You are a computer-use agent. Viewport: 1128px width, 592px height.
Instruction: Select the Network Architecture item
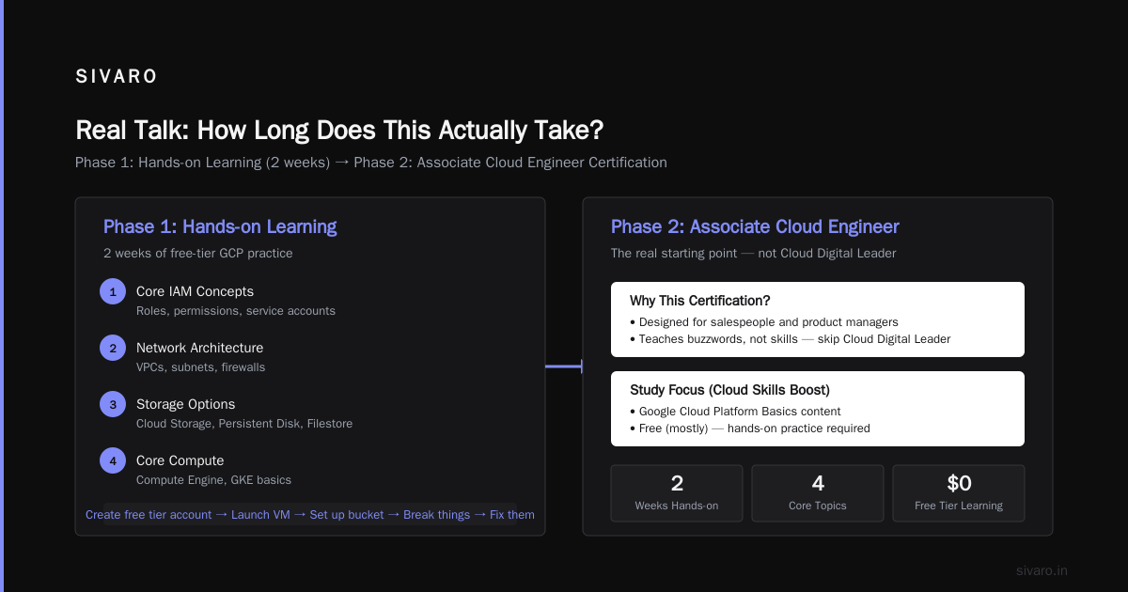(x=200, y=357)
